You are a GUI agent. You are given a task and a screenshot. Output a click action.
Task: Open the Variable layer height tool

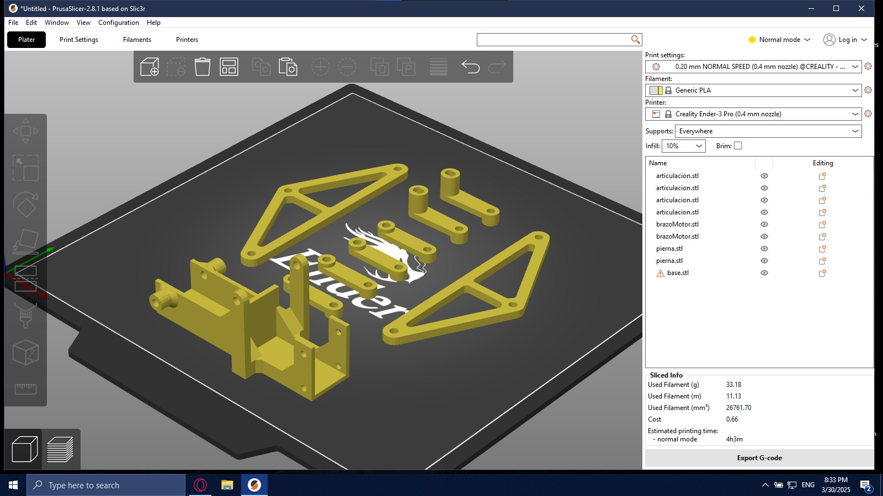click(x=439, y=67)
